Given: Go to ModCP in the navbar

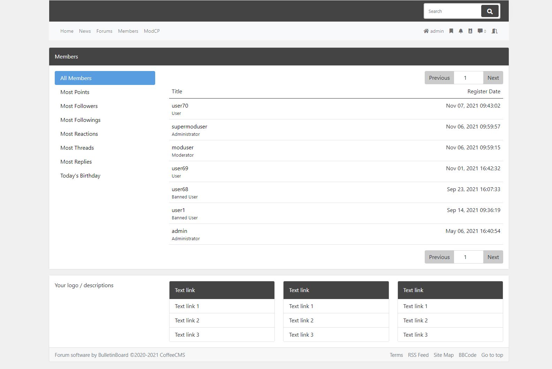Looking at the screenshot, I should click(x=152, y=31).
